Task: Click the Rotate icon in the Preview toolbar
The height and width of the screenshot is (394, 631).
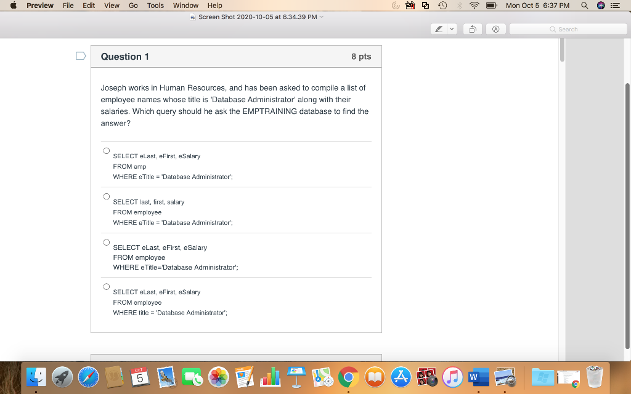Action: point(472,28)
